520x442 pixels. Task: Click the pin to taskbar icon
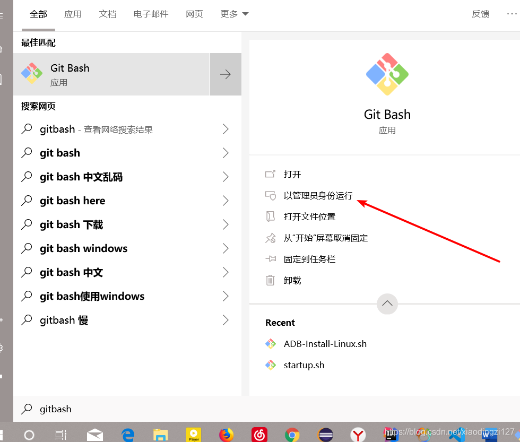tap(270, 259)
